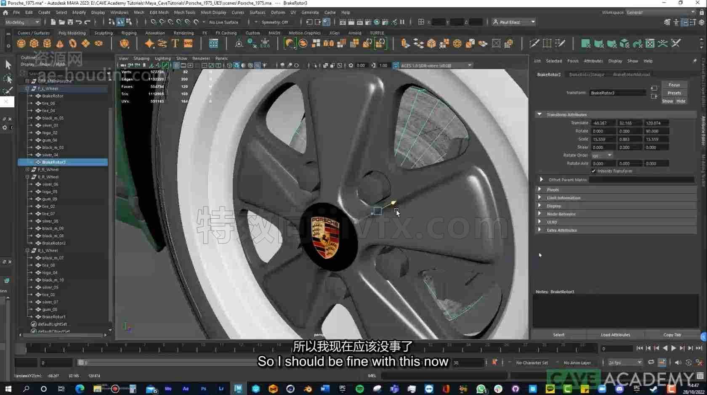Open the Deform menu in the menu bar
Viewport: 707px width, 395px height.
[278, 13]
